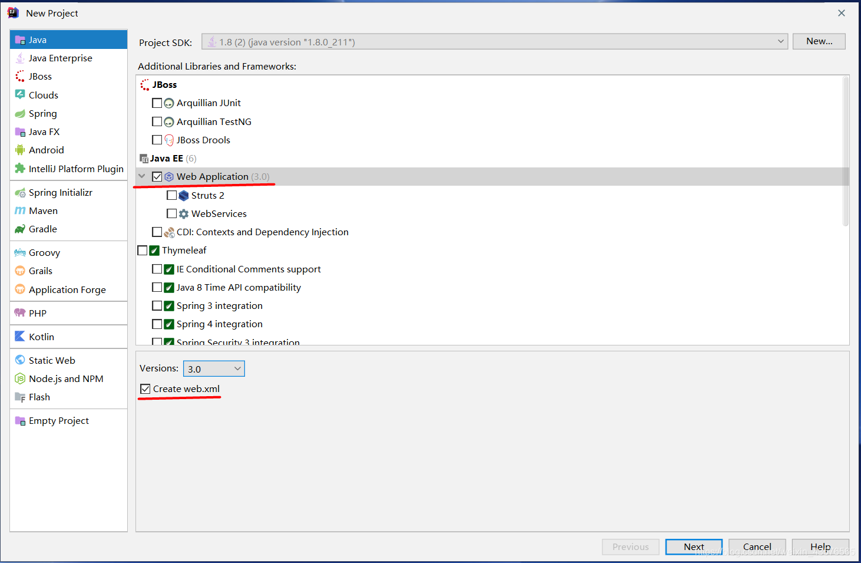The height and width of the screenshot is (563, 861).
Task: Click the Arquillian TestNG icon
Action: pyautogui.click(x=169, y=122)
